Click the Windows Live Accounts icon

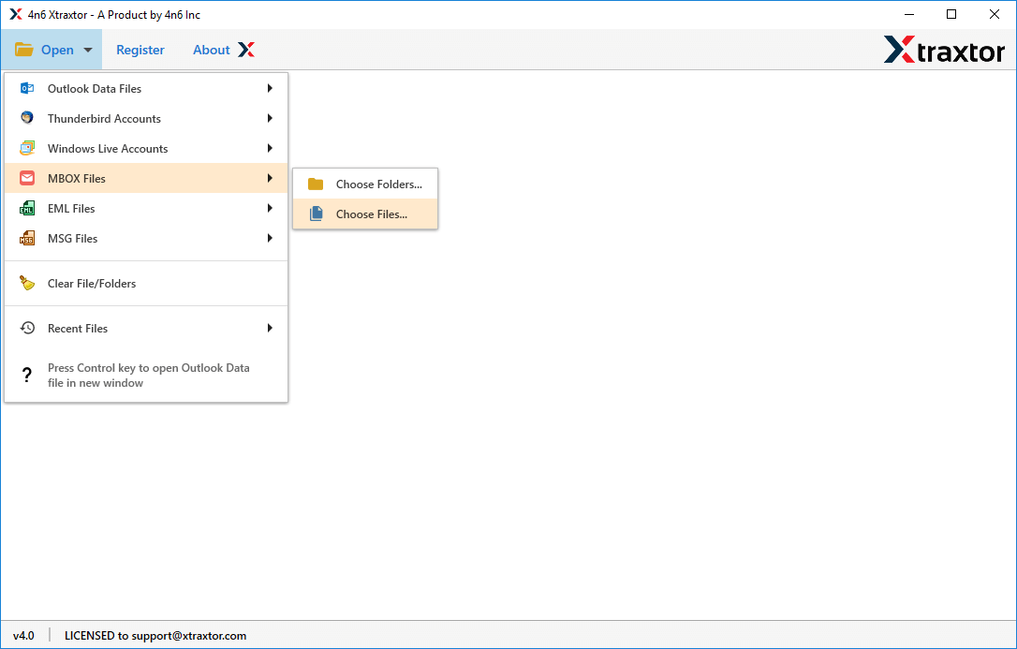(x=27, y=149)
